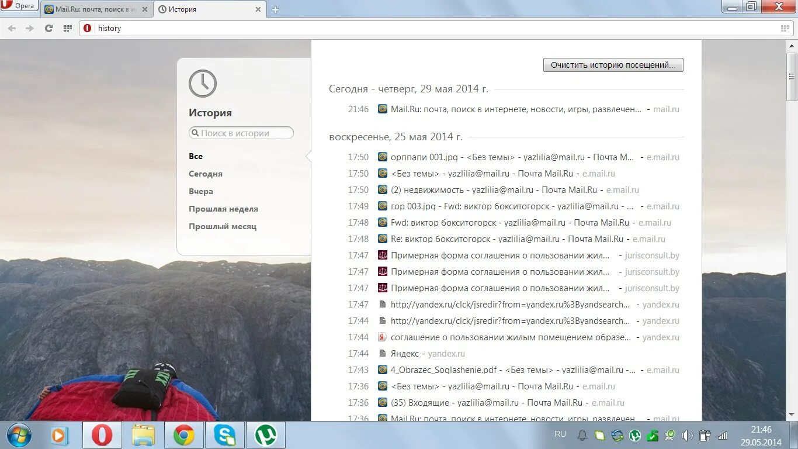Viewport: 798px width, 449px height.
Task: Open the (35) Входящие history entry
Action: pos(487,403)
